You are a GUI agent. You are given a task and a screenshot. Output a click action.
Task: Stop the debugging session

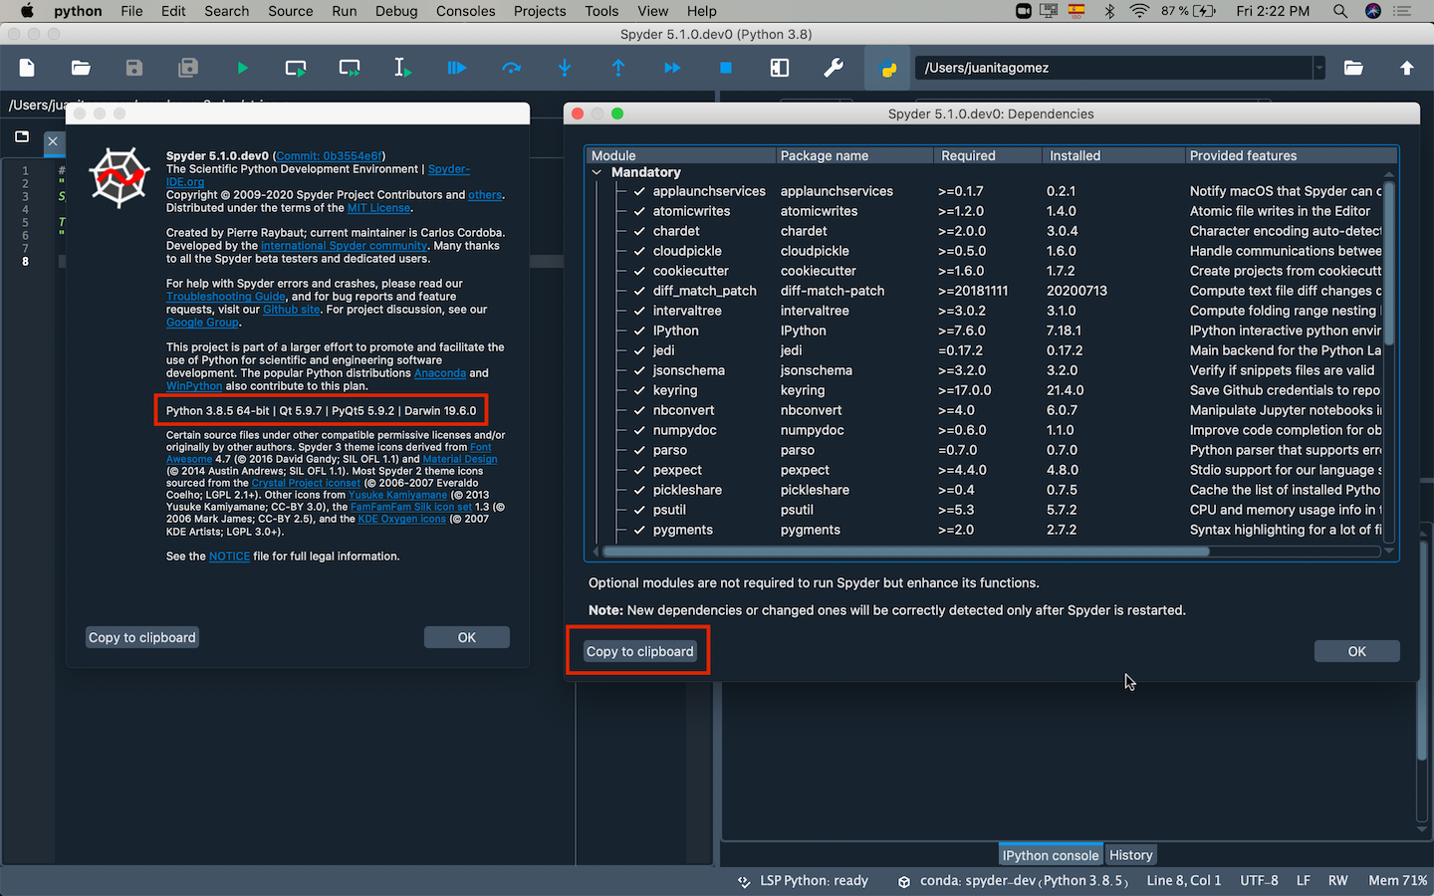pos(725,68)
